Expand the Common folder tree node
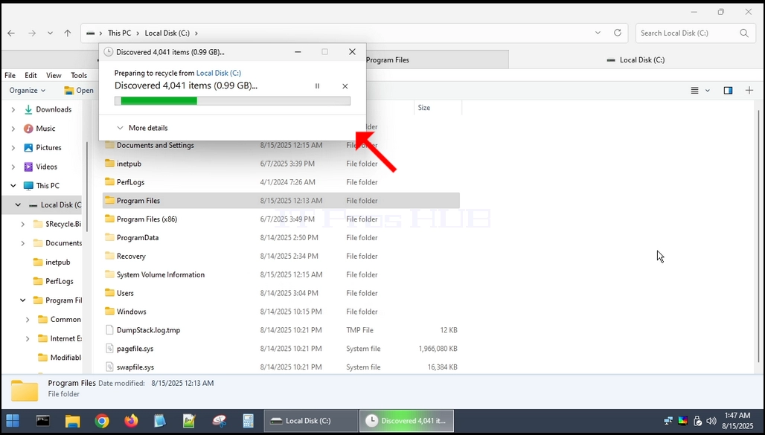This screenshot has height=435, width=765. [28, 320]
